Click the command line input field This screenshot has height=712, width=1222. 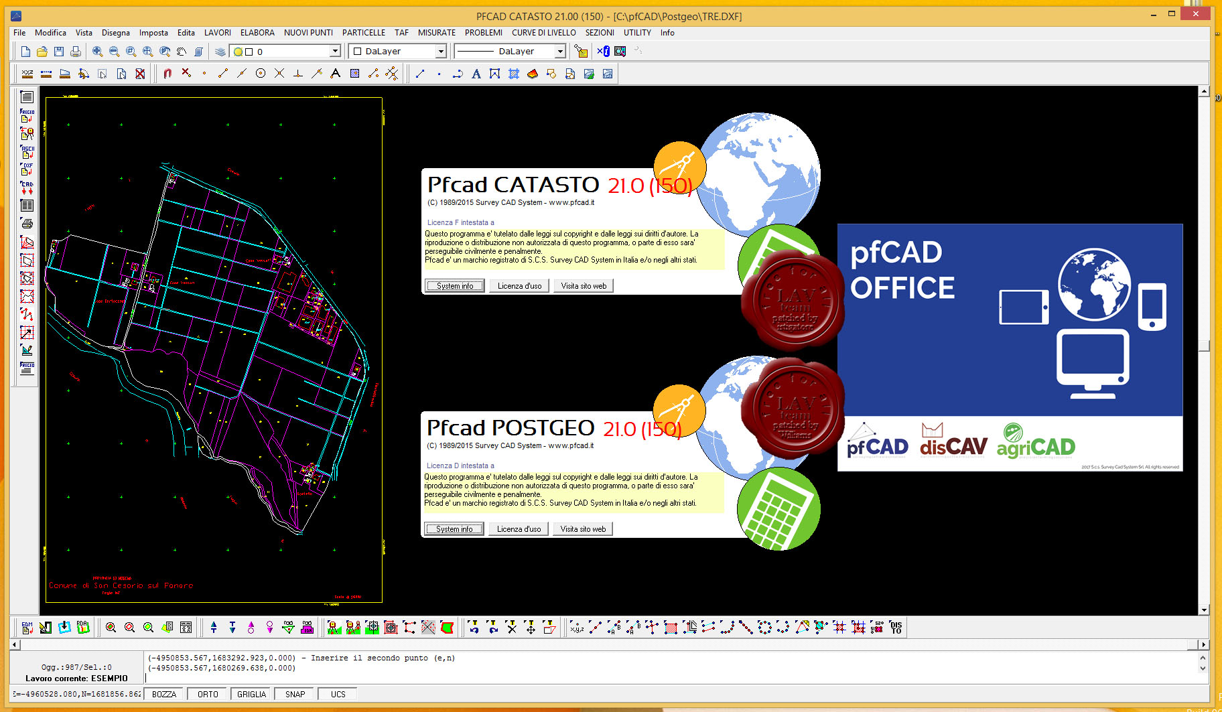670,678
